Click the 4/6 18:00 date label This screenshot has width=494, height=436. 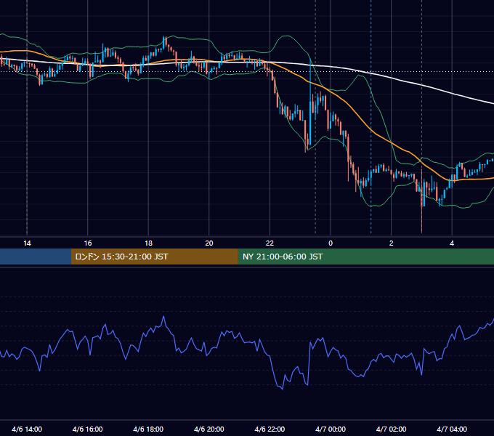148,429
